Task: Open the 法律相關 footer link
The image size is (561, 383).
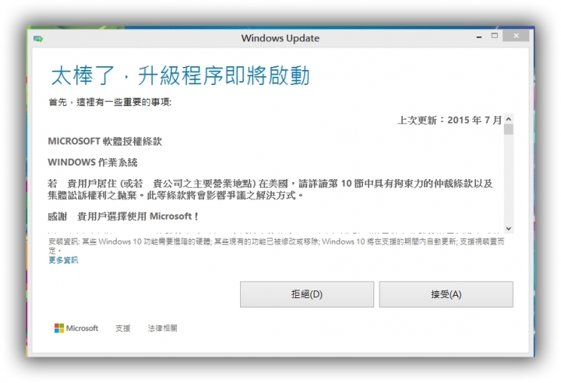Action: (x=162, y=328)
